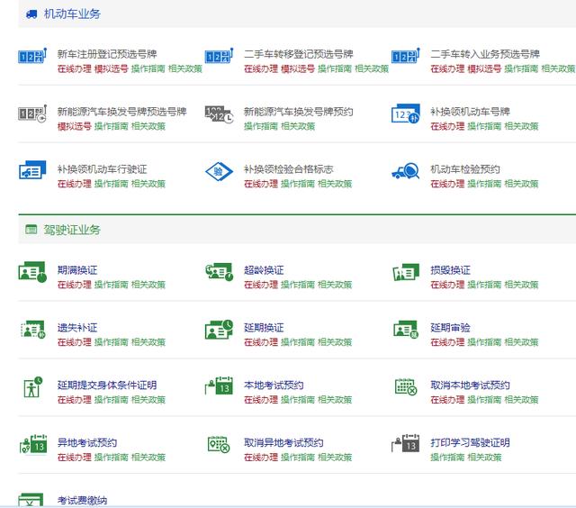The image size is (576, 508).
Task: Click the 补换领机动车号牌 icon
Action: [x=406, y=113]
